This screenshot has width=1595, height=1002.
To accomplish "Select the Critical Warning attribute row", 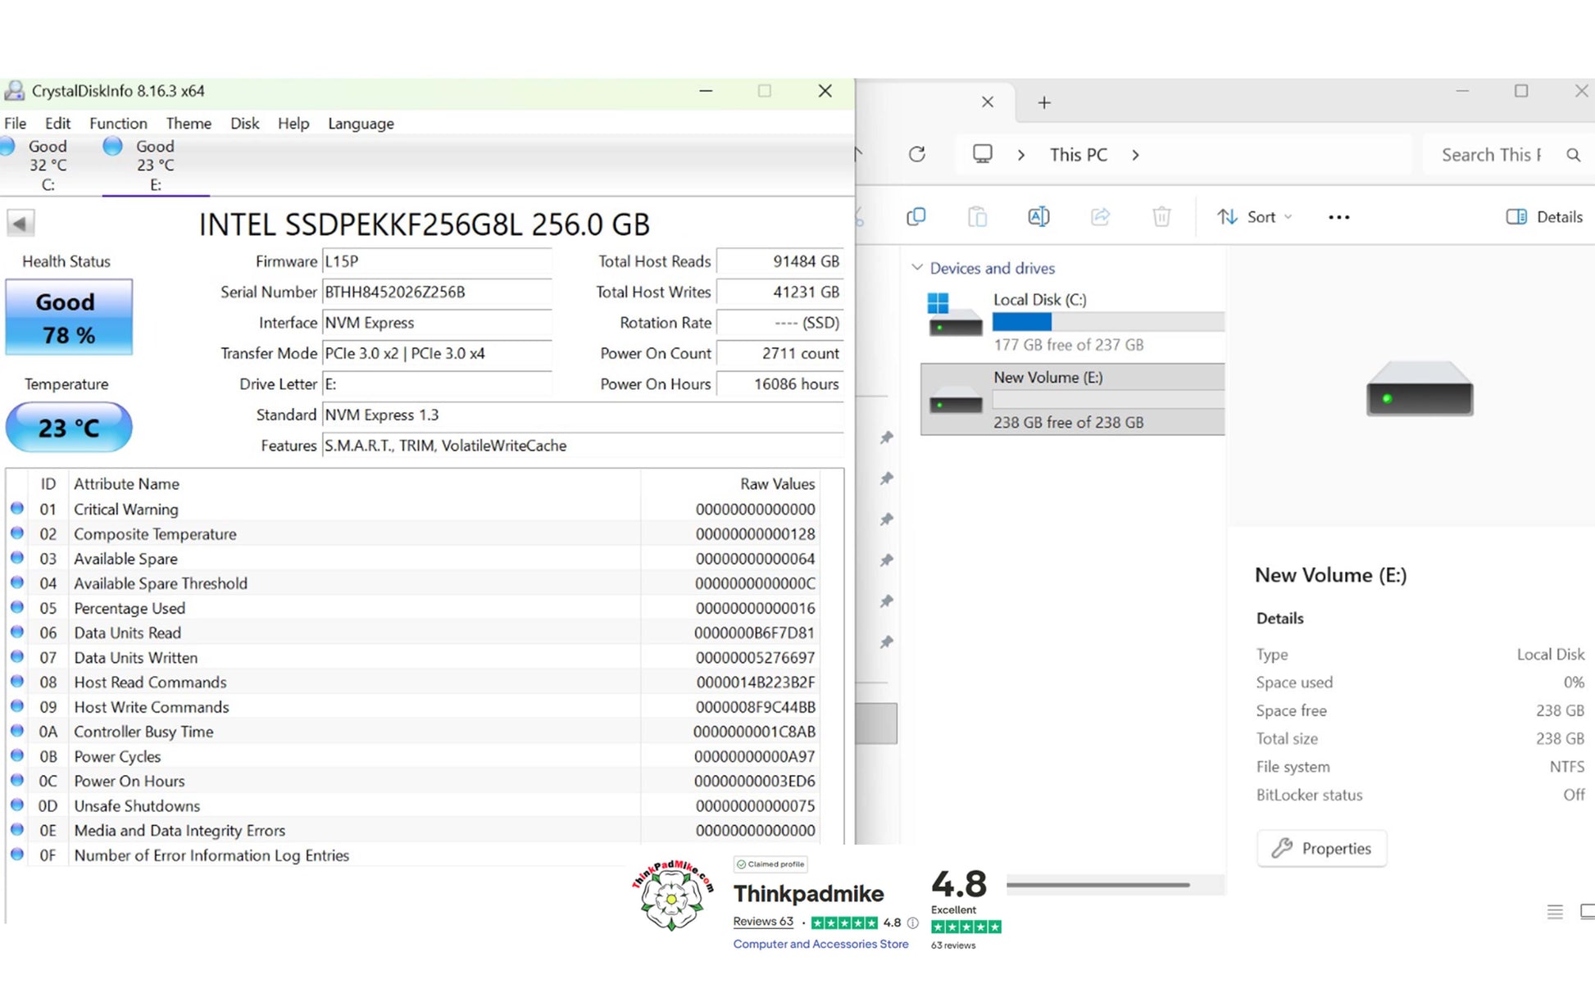I will click(x=414, y=509).
